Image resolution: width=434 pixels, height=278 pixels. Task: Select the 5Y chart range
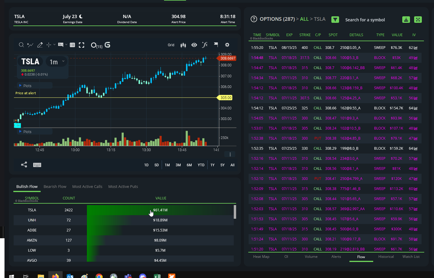click(222, 165)
